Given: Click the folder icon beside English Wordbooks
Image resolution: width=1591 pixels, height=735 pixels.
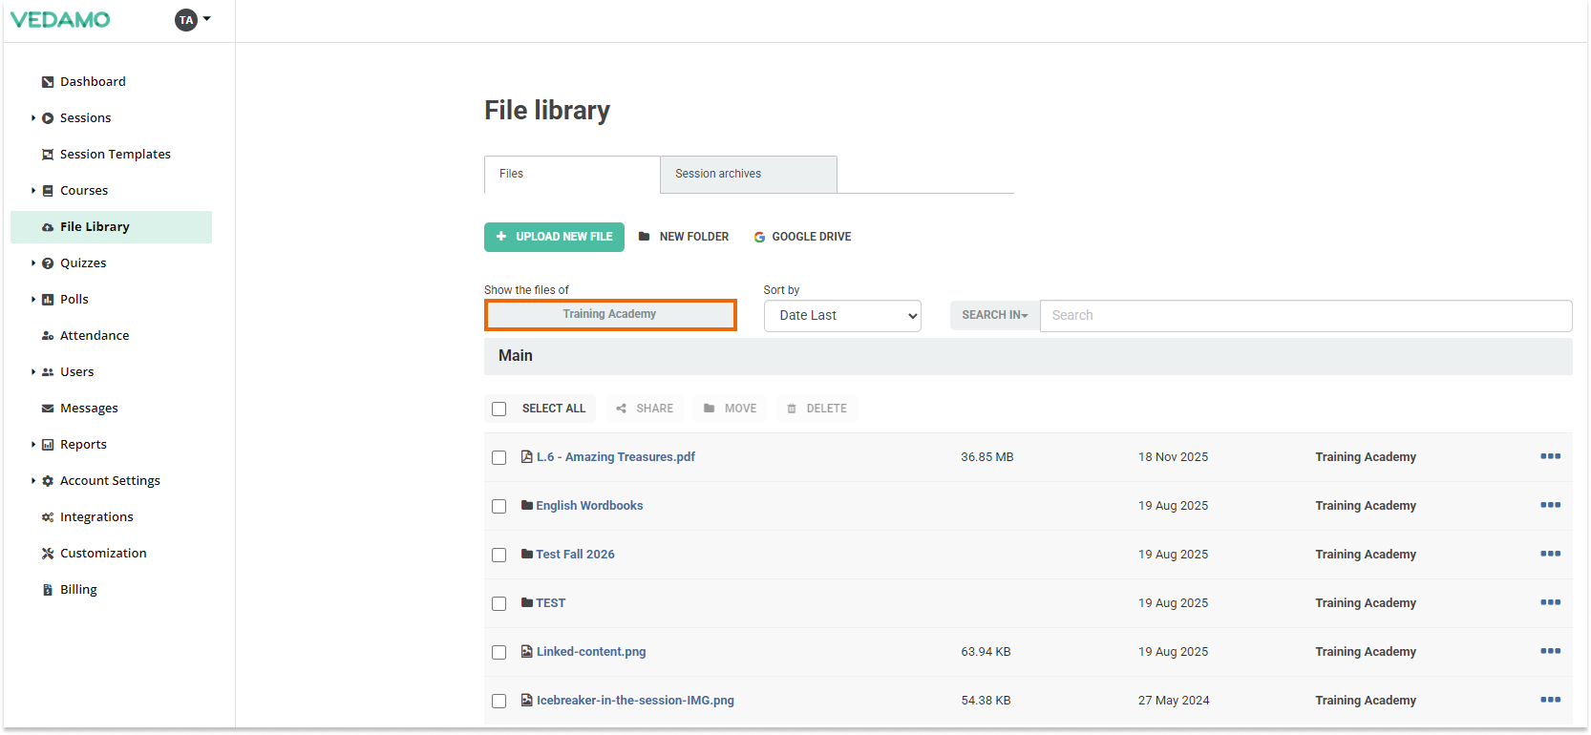Looking at the screenshot, I should coord(527,505).
